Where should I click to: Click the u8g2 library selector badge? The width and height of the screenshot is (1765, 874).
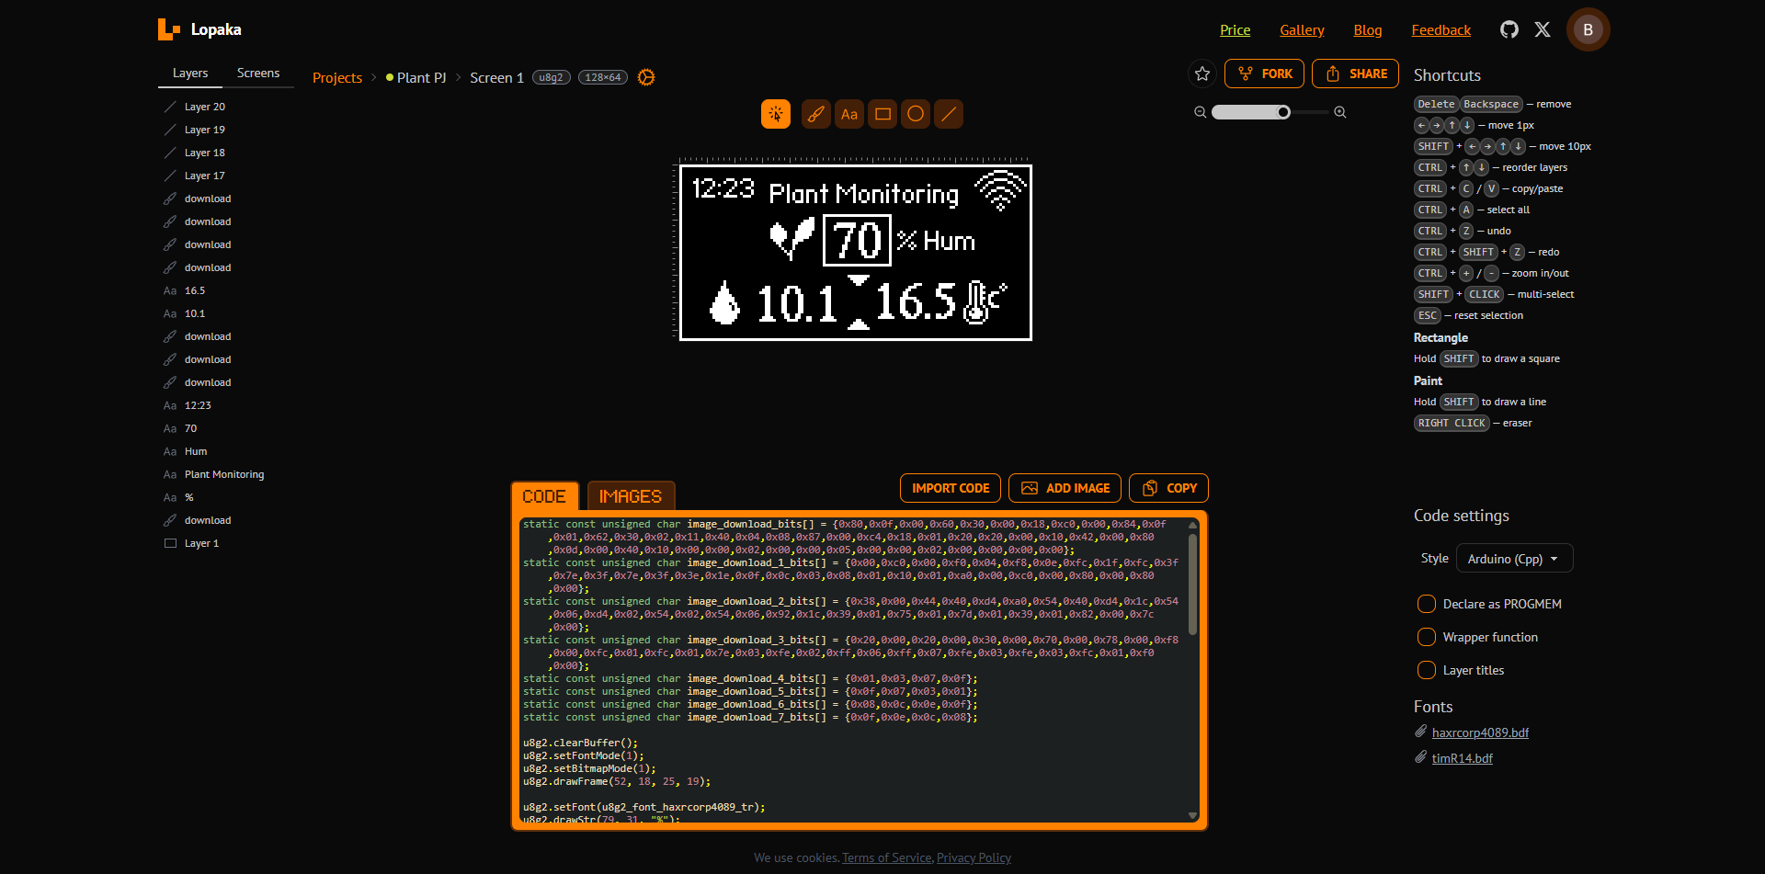pyautogui.click(x=552, y=77)
